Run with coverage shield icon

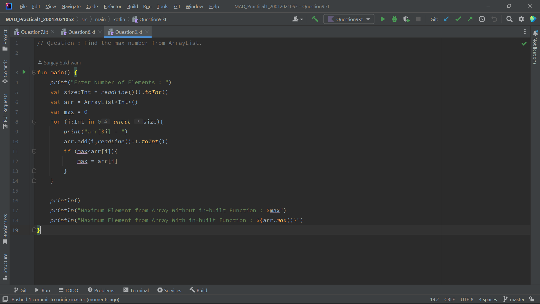point(406,19)
